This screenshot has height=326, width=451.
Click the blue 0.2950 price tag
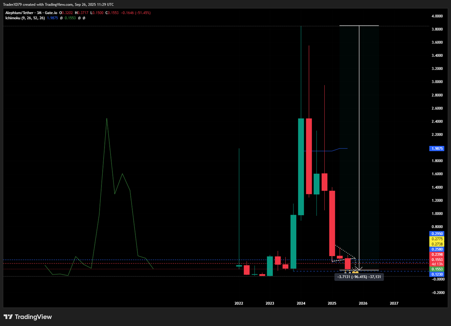pyautogui.click(x=437, y=234)
